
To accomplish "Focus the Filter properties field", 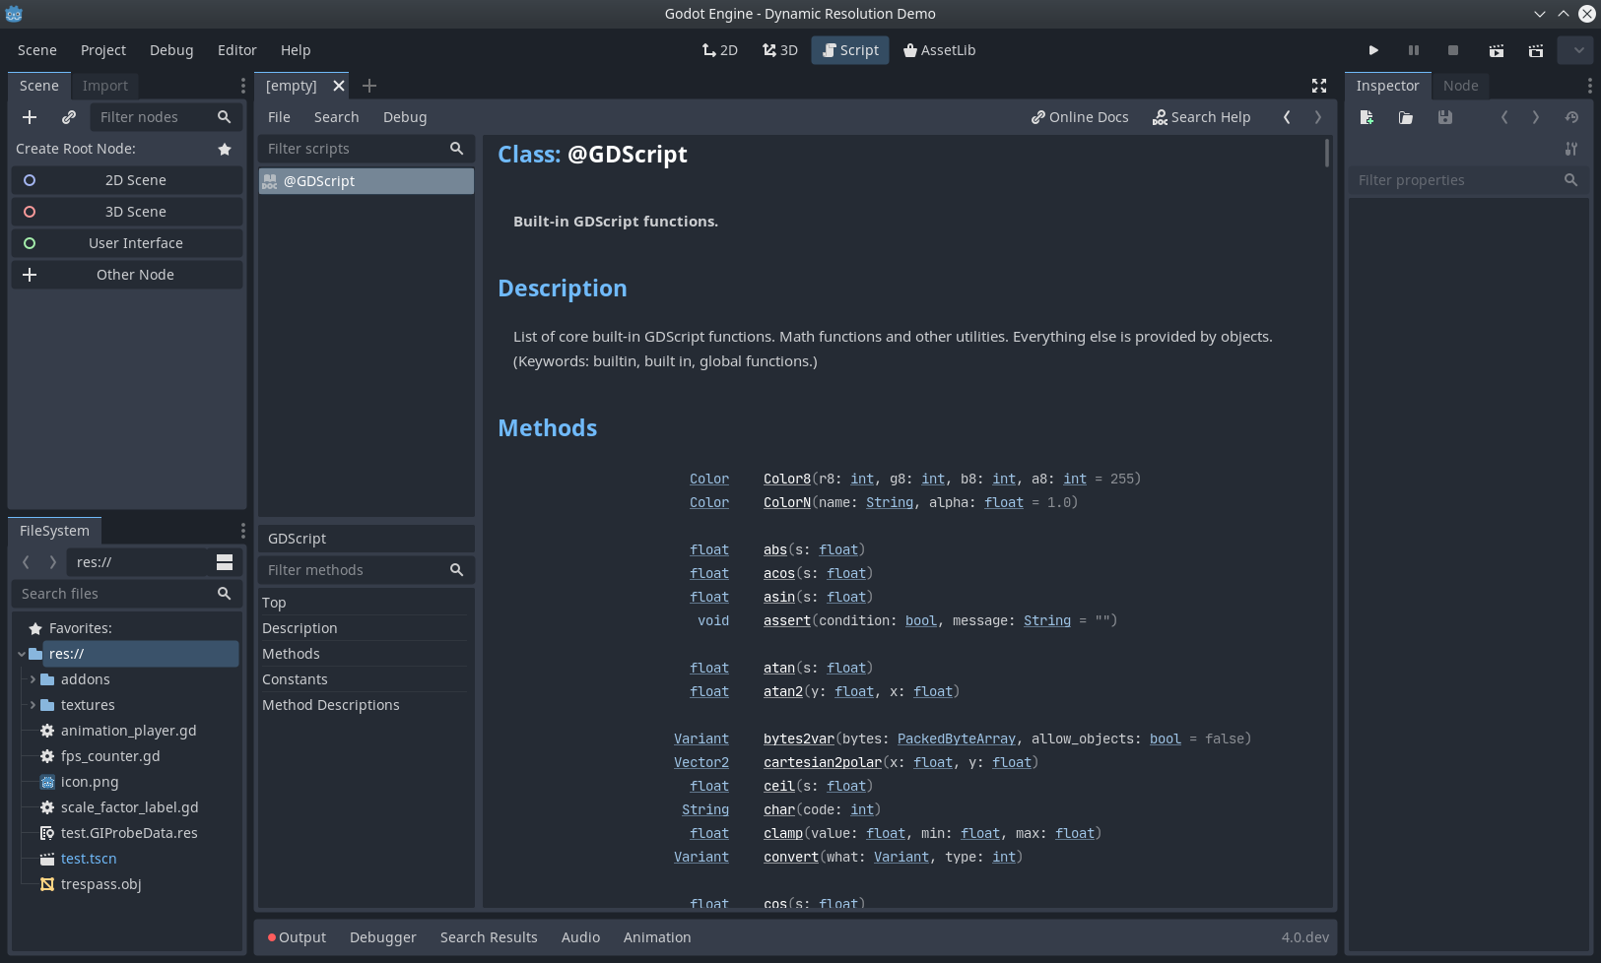I will [1468, 180].
